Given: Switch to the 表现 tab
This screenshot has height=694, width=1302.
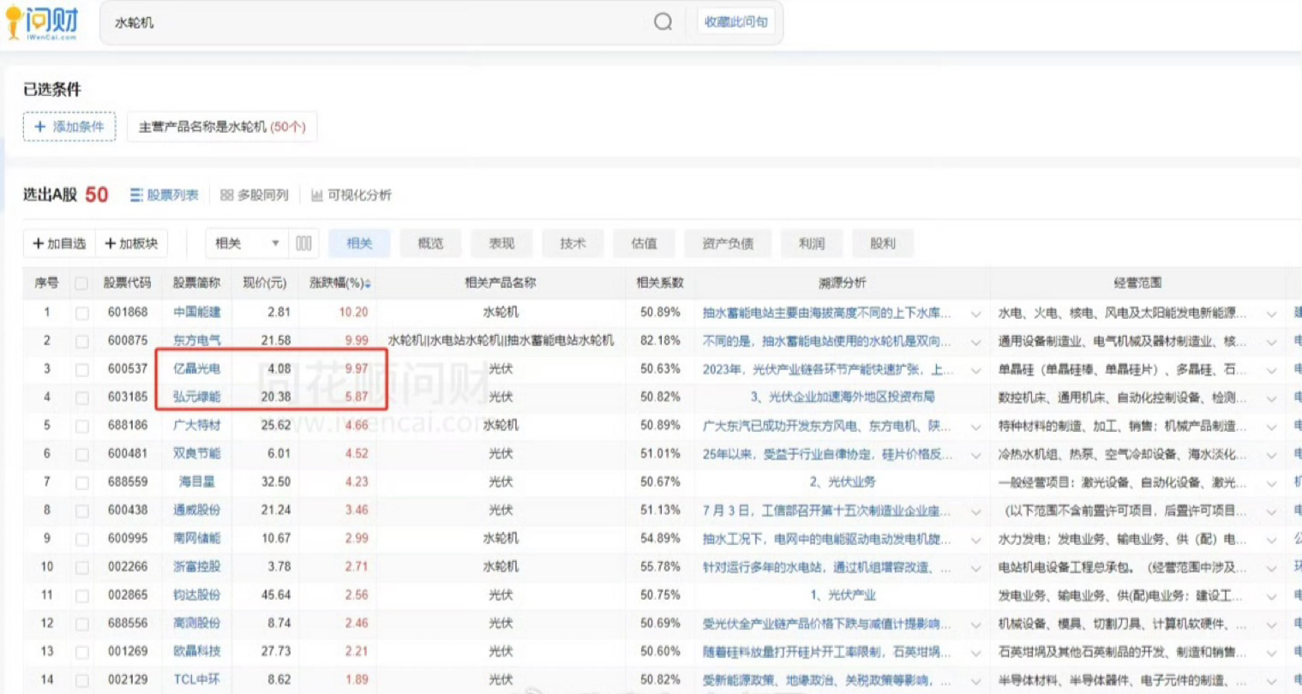Looking at the screenshot, I should pos(501,243).
